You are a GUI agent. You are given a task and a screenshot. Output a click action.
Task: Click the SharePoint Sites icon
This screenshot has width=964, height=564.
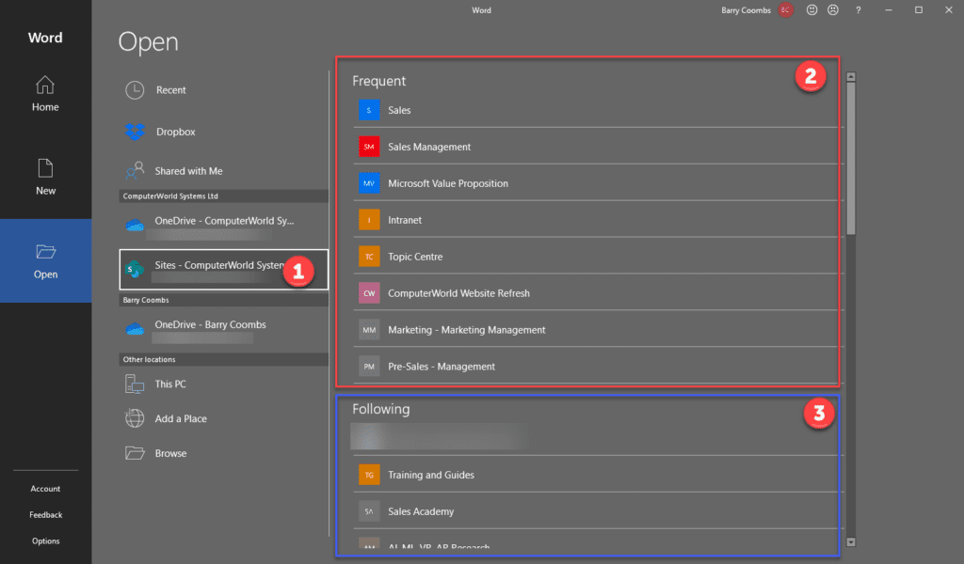134,269
